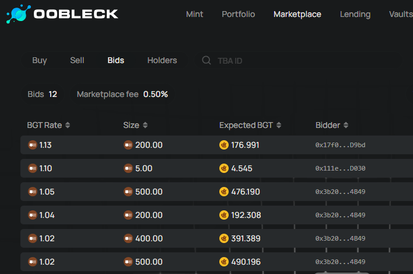The height and width of the screenshot is (274, 413).
Task: Open bidder 0x3b20...4B49 in 1.04 row
Action: tap(340, 215)
